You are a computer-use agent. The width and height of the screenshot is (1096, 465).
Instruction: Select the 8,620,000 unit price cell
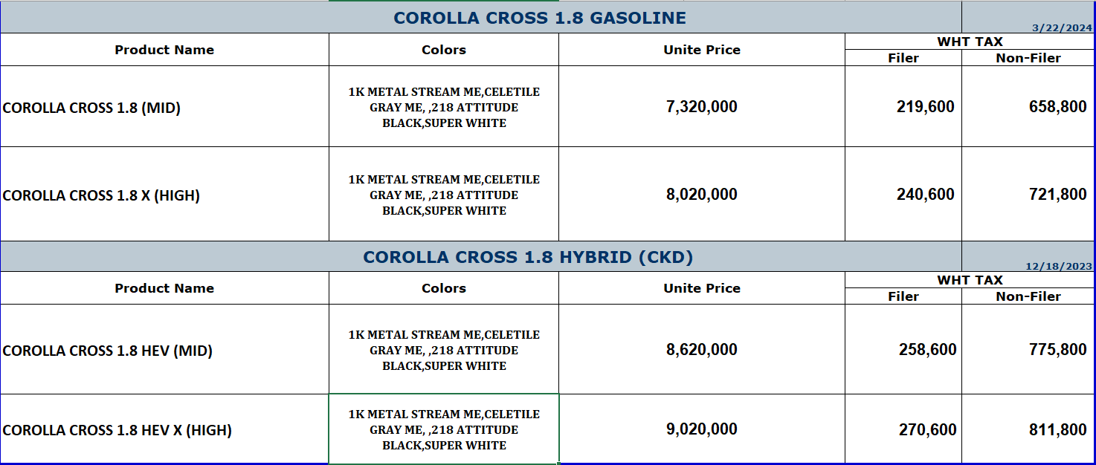coord(701,350)
